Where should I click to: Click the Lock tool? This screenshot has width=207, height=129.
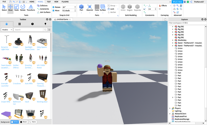pos(111,9)
